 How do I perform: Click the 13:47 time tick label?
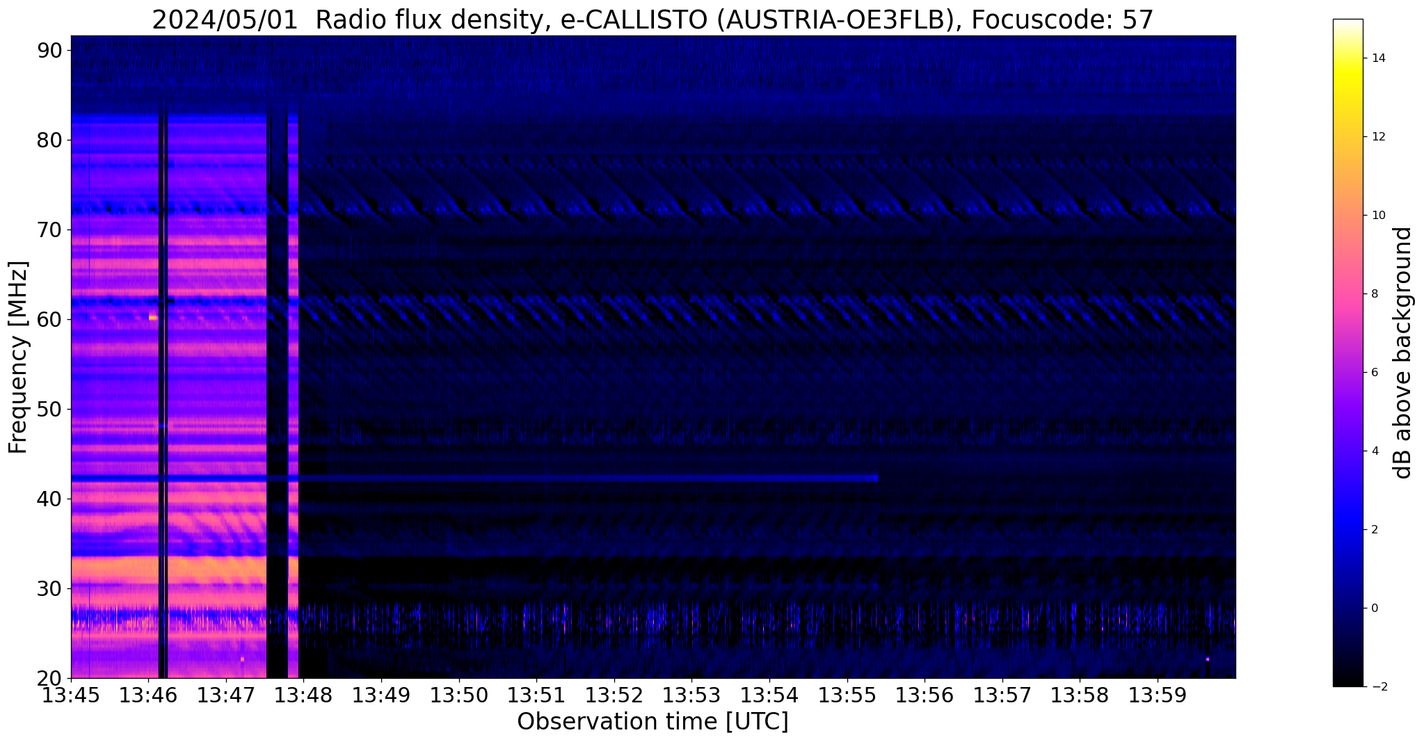click(x=225, y=695)
